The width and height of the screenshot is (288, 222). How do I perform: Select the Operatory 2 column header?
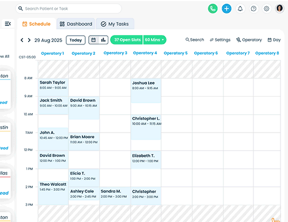pyautogui.click(x=84, y=53)
